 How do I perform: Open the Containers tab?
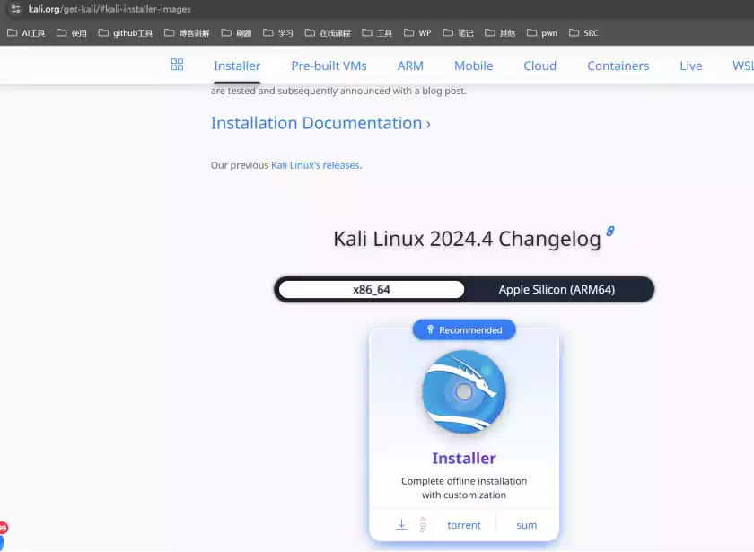point(618,66)
